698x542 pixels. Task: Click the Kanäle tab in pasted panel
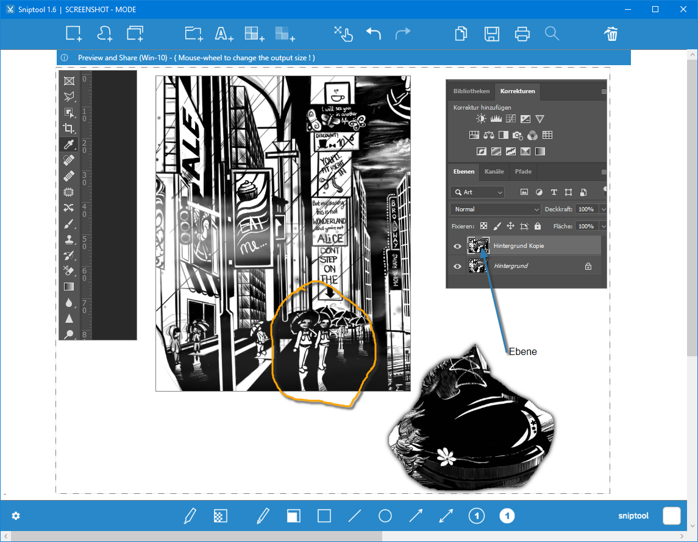[x=494, y=172]
